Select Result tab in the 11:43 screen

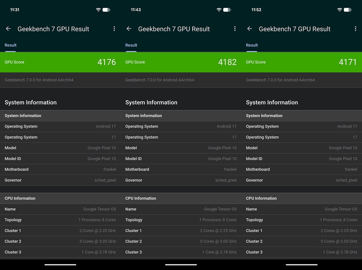coord(131,45)
